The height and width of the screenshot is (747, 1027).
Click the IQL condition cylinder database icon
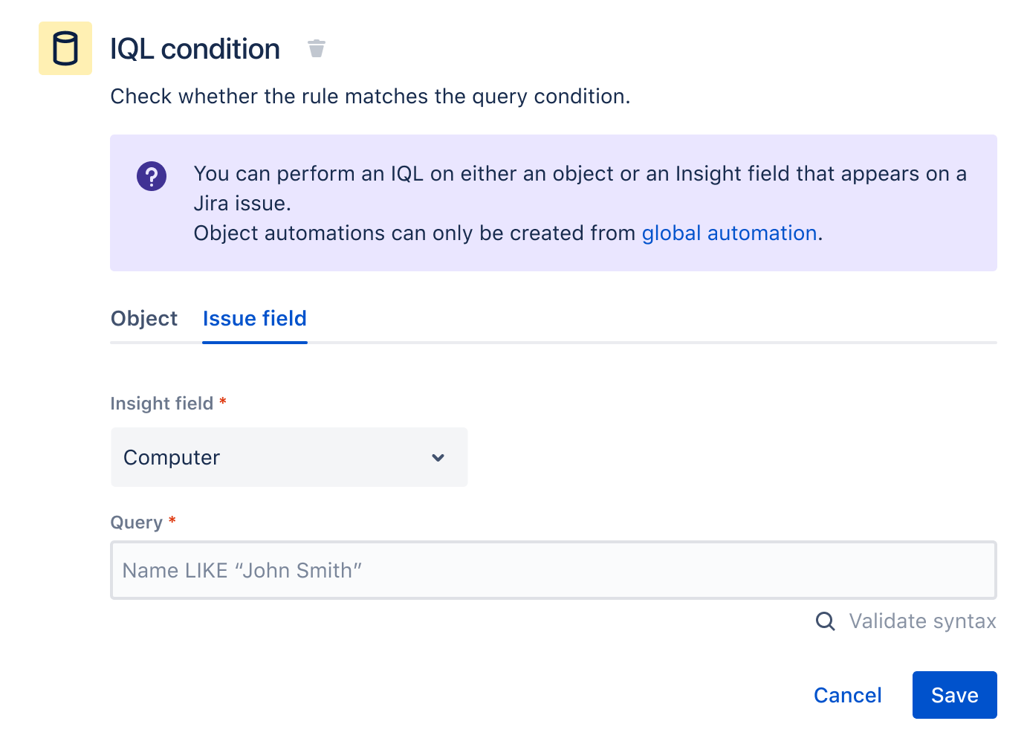65,49
